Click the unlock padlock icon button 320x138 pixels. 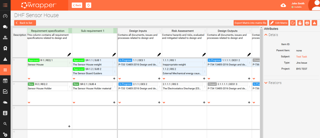(x=300, y=23)
